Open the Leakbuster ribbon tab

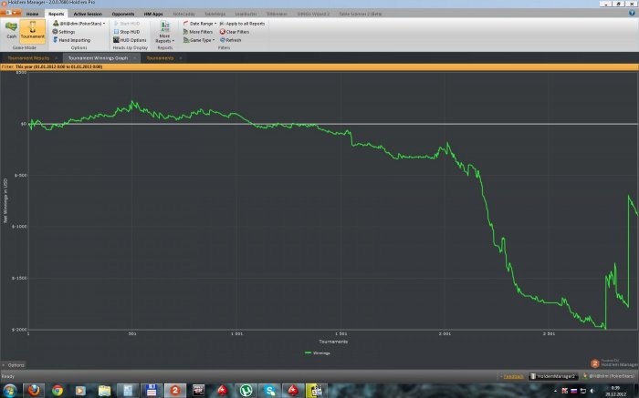pos(246,14)
